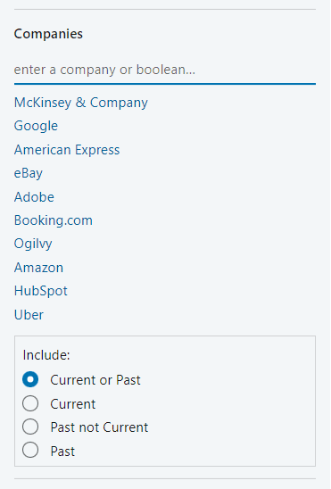
Task: Click the Past not Current label
Action: pyautogui.click(x=99, y=427)
